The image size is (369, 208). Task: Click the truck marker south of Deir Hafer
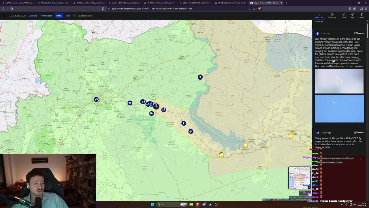152,114
